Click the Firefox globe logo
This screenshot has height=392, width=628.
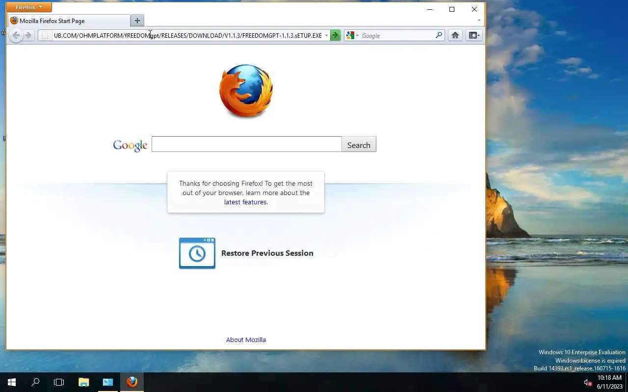pyautogui.click(x=246, y=91)
